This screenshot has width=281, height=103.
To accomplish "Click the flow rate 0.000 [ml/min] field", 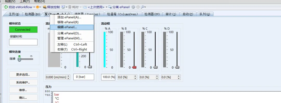I will click(56, 77).
